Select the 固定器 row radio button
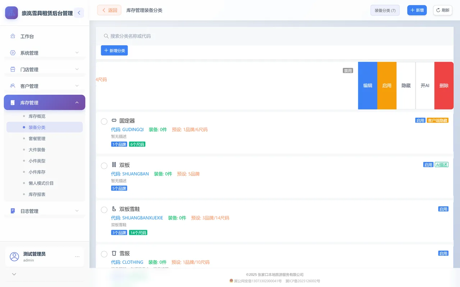 coord(104,121)
